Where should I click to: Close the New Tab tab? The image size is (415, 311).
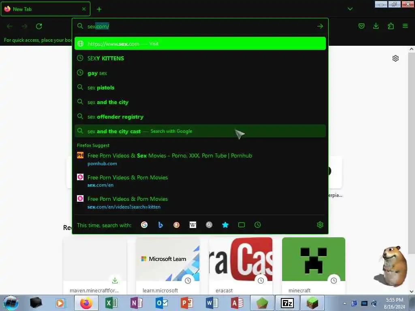(x=84, y=9)
